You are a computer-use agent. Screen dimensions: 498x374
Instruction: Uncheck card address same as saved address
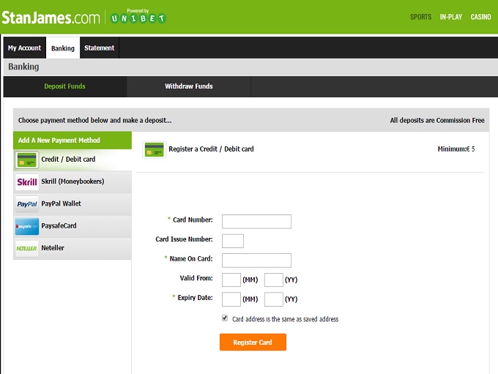(x=225, y=318)
